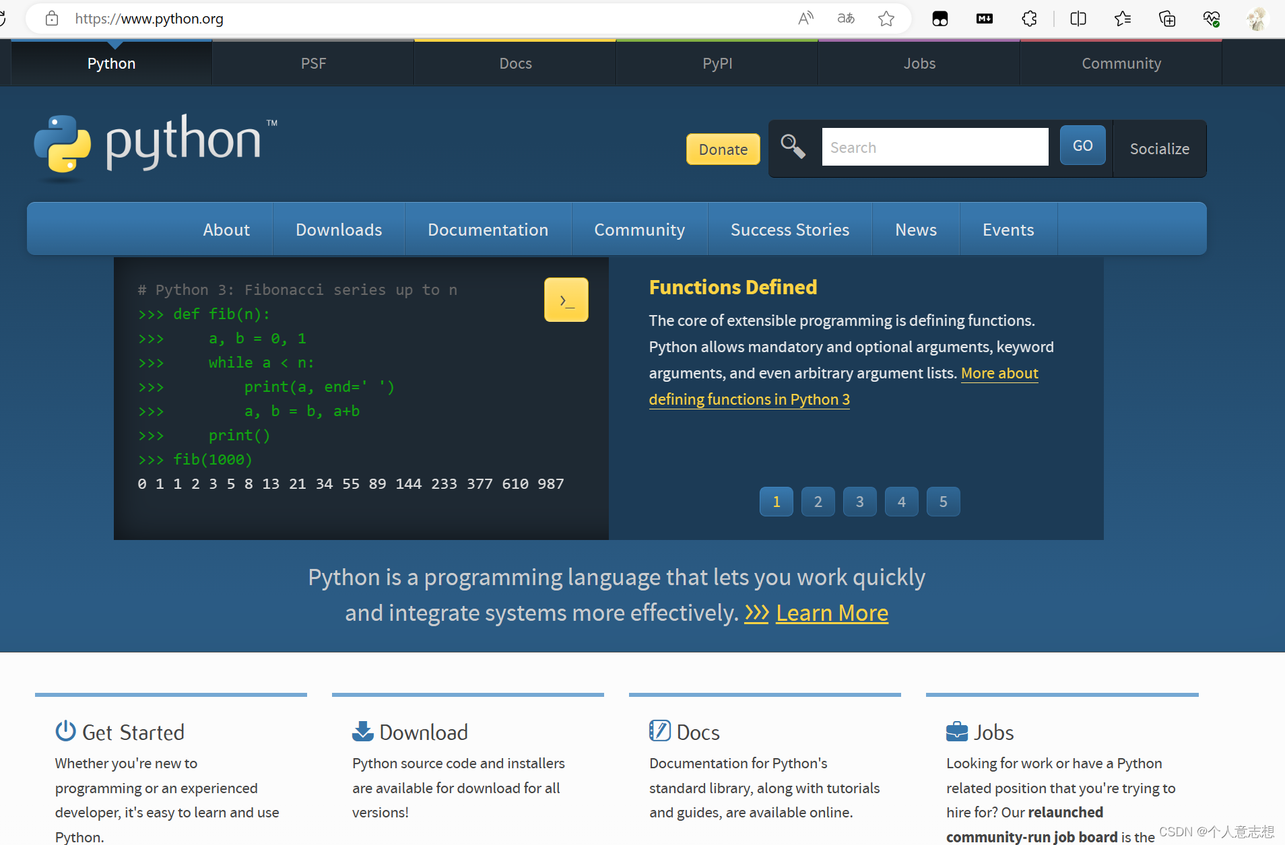
Task: Click inside the Search input field
Action: 935,147
